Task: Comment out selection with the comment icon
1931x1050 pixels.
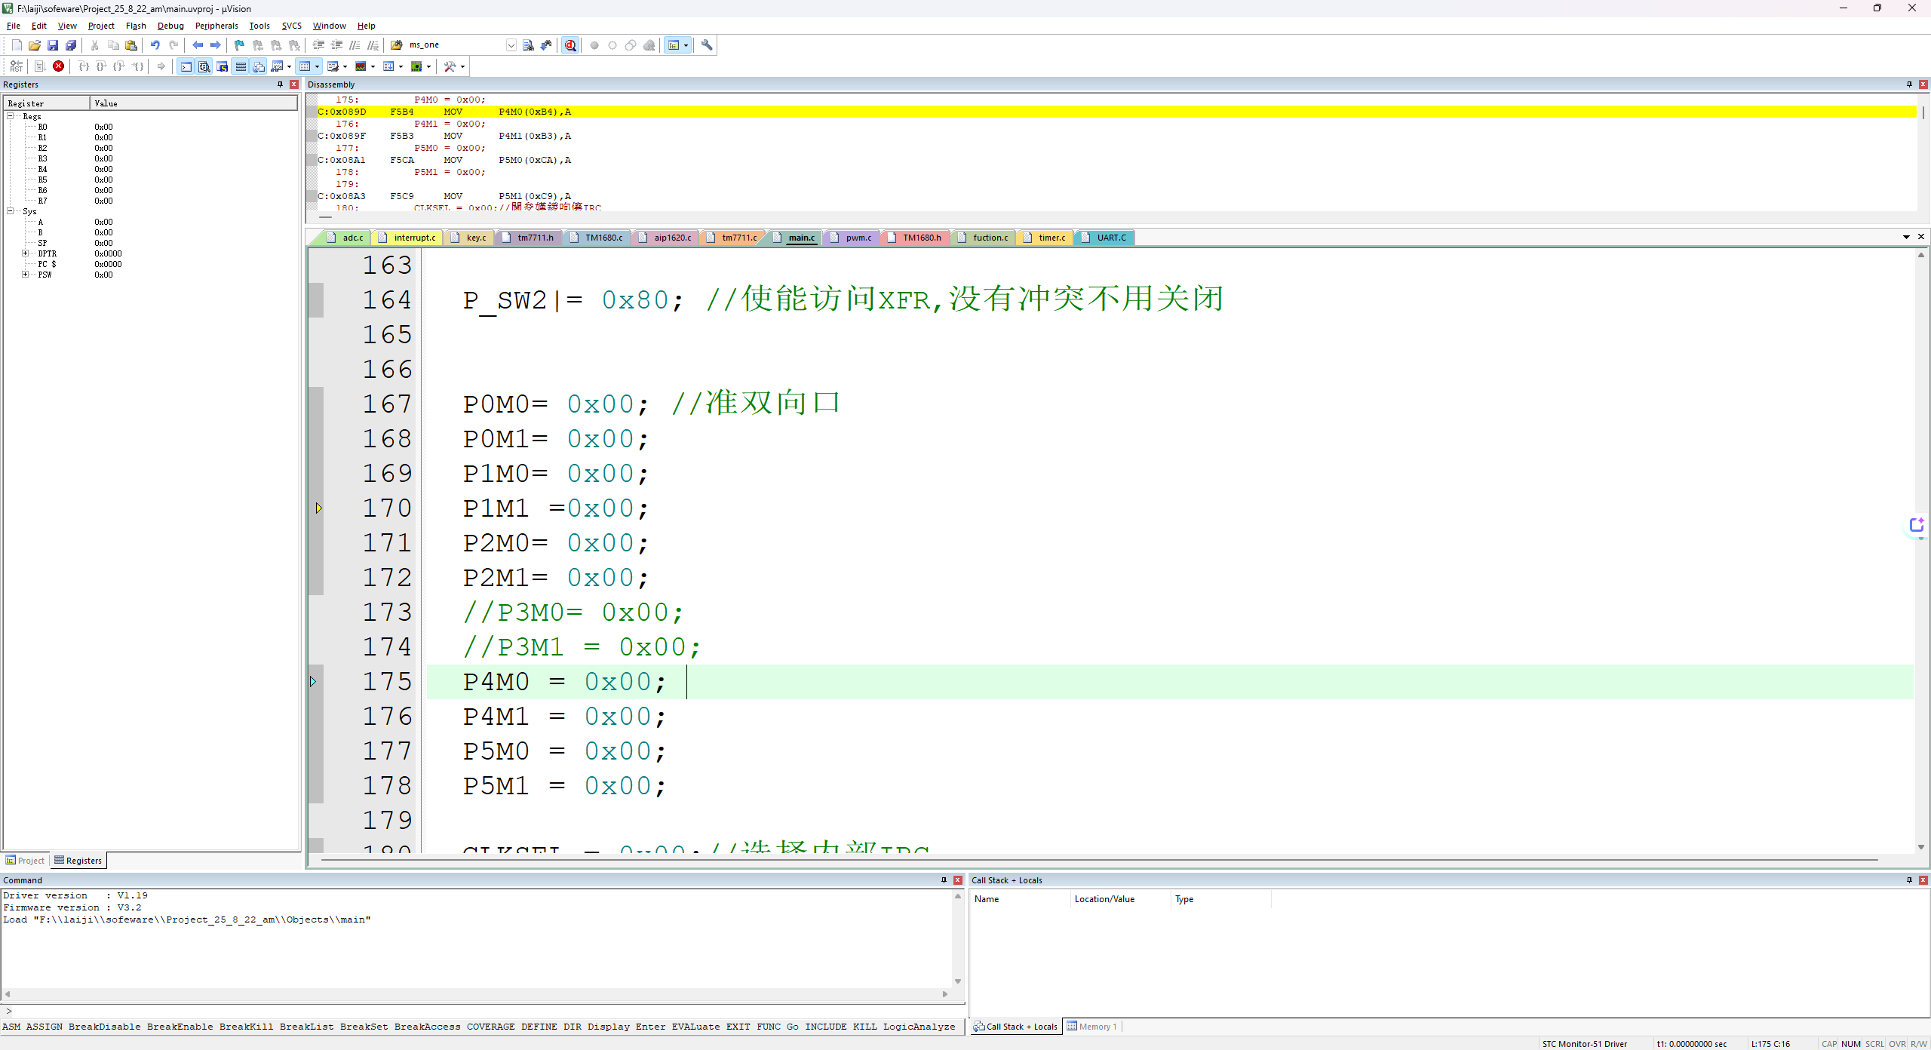Action: pos(355,45)
